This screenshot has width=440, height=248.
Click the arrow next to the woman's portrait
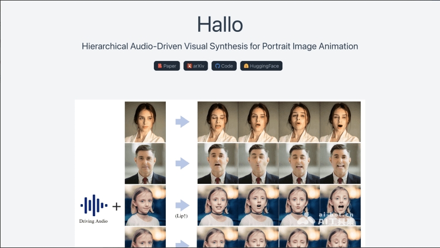point(182,122)
